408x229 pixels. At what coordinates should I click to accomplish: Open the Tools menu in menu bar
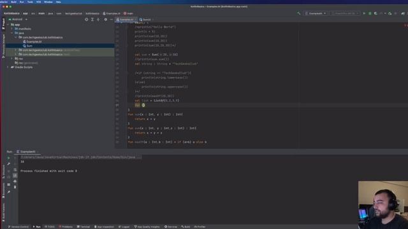point(30,2)
